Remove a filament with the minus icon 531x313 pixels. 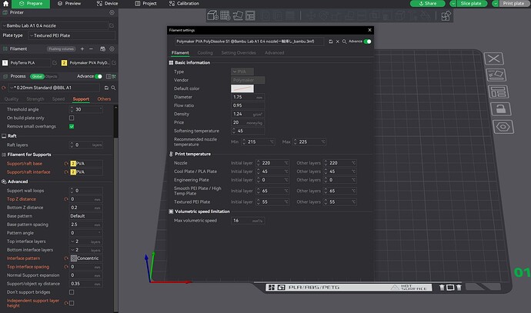point(91,49)
